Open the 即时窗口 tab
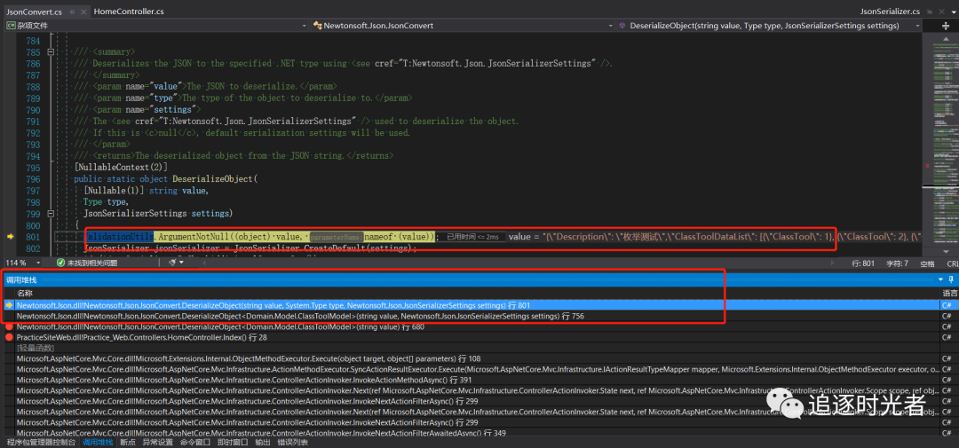The width and height of the screenshot is (959, 448). (x=233, y=443)
